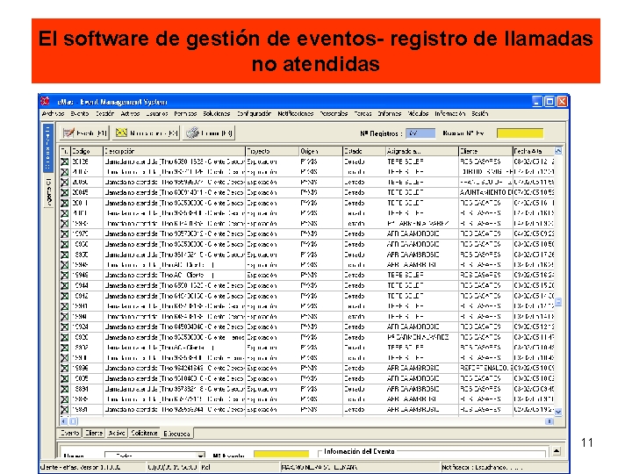Viewport: 632px width, 474px height.
Task: Click the status bar version text
Action: pyautogui.click(x=80, y=468)
